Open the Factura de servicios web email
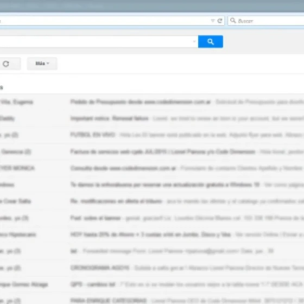Image resolution: width=304 pixels, height=304 pixels. click(152, 151)
